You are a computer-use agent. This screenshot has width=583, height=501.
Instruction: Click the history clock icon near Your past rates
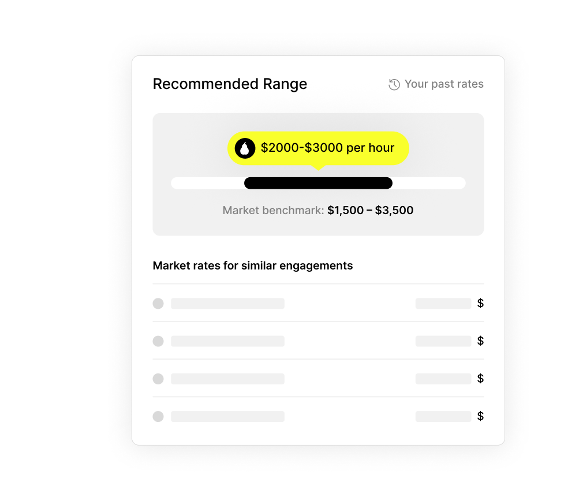coord(394,84)
